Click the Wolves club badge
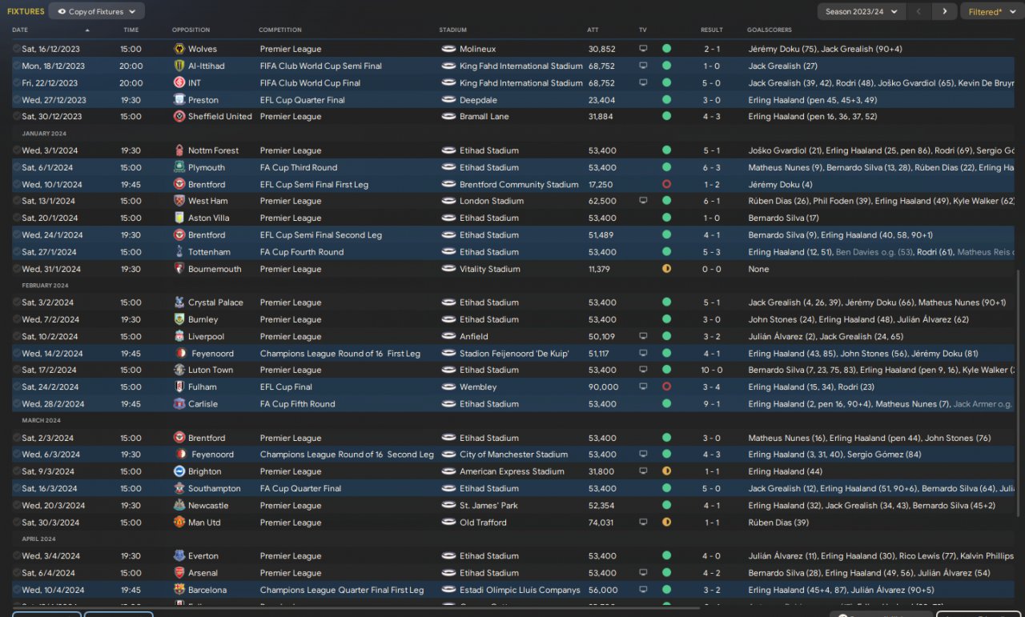 click(x=179, y=49)
